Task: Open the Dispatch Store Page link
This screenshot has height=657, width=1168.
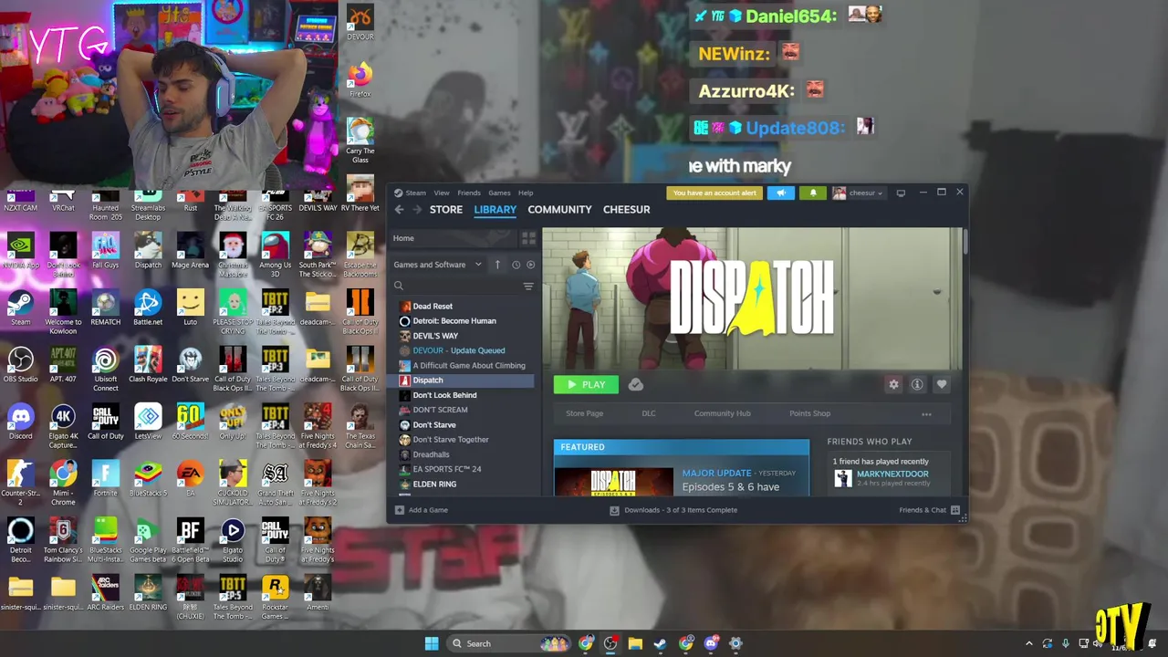Action: (x=584, y=413)
